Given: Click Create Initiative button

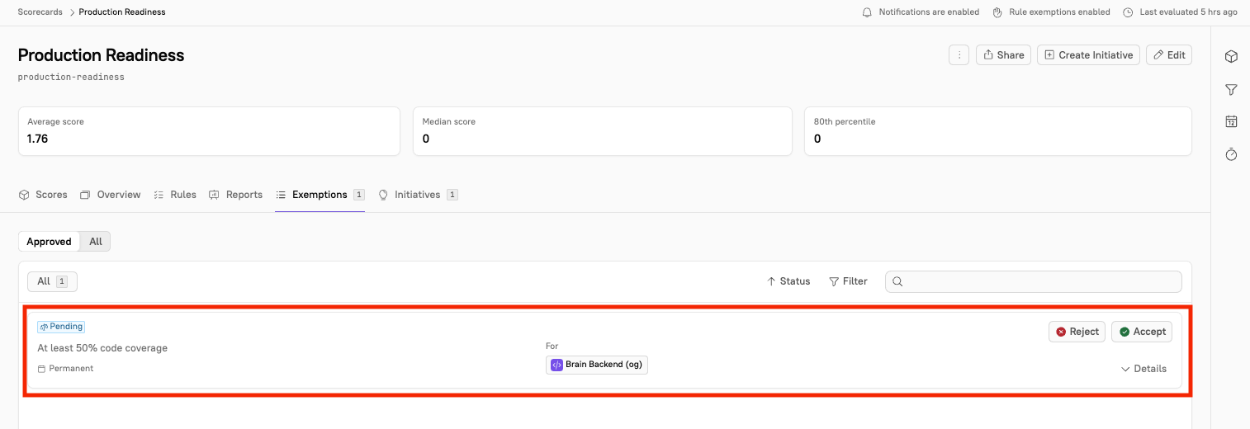Looking at the screenshot, I should coord(1088,55).
